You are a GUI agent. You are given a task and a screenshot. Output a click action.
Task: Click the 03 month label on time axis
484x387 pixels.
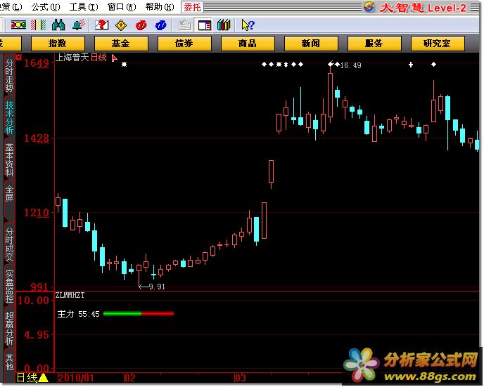pyautogui.click(x=241, y=378)
